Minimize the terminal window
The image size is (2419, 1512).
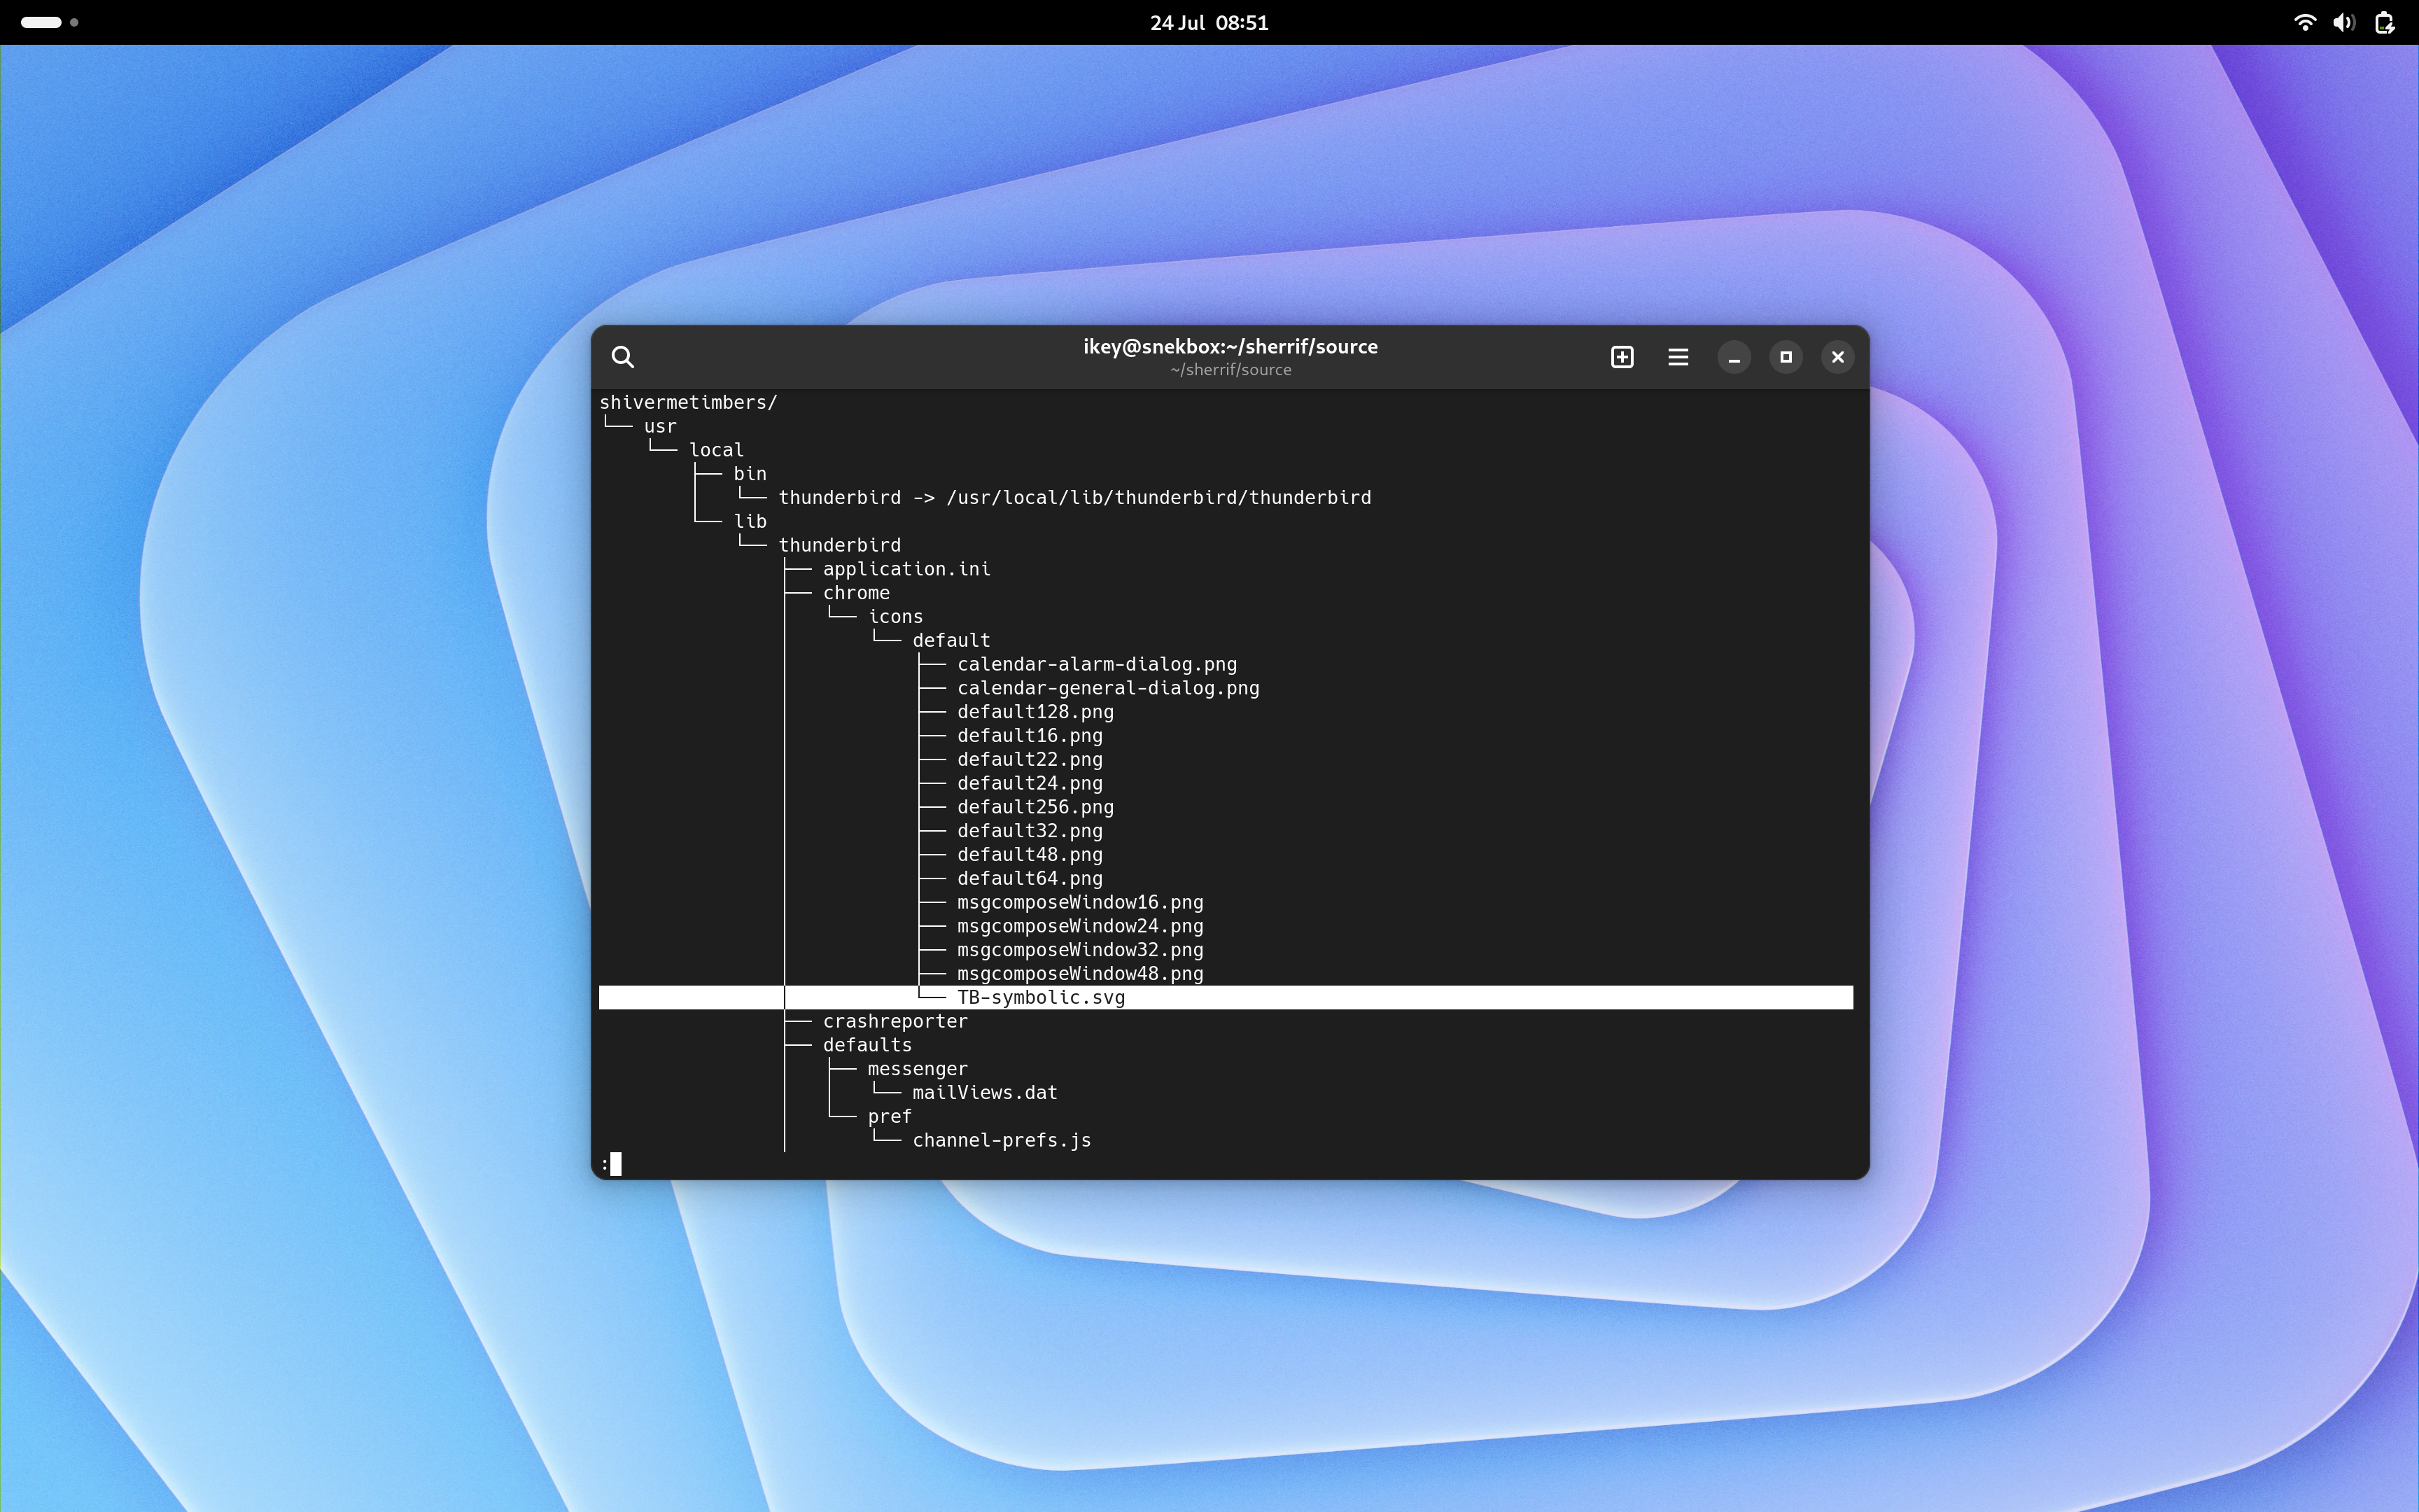click(1734, 357)
